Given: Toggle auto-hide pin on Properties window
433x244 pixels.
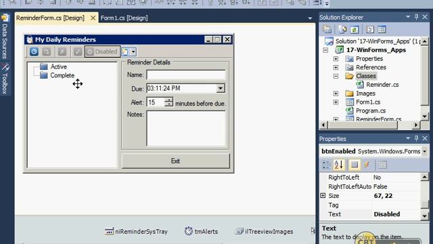Looking at the screenshot, I should [416, 138].
